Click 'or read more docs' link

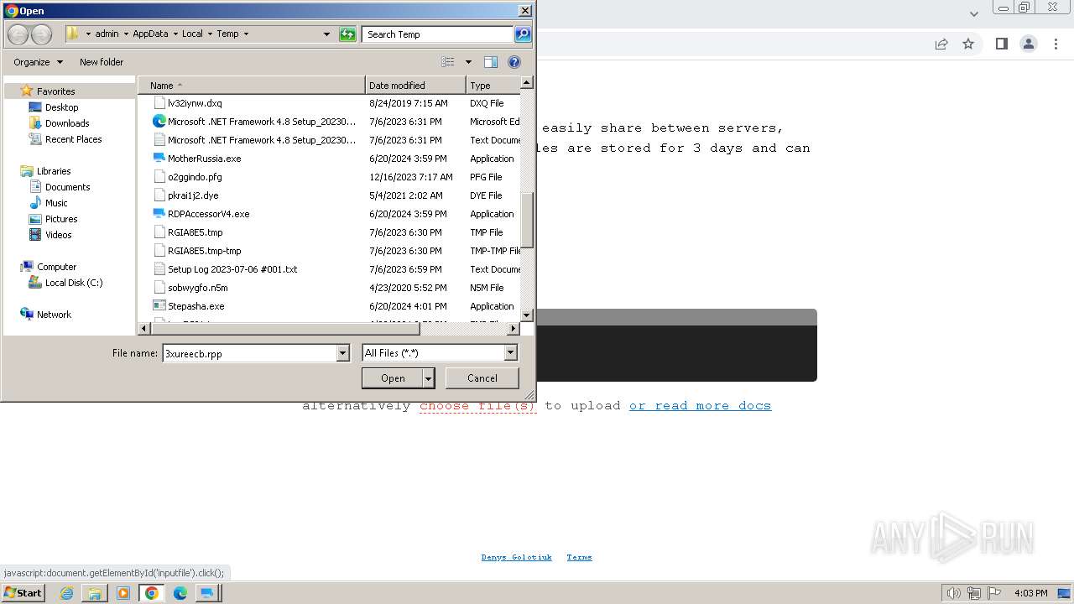tap(700, 406)
